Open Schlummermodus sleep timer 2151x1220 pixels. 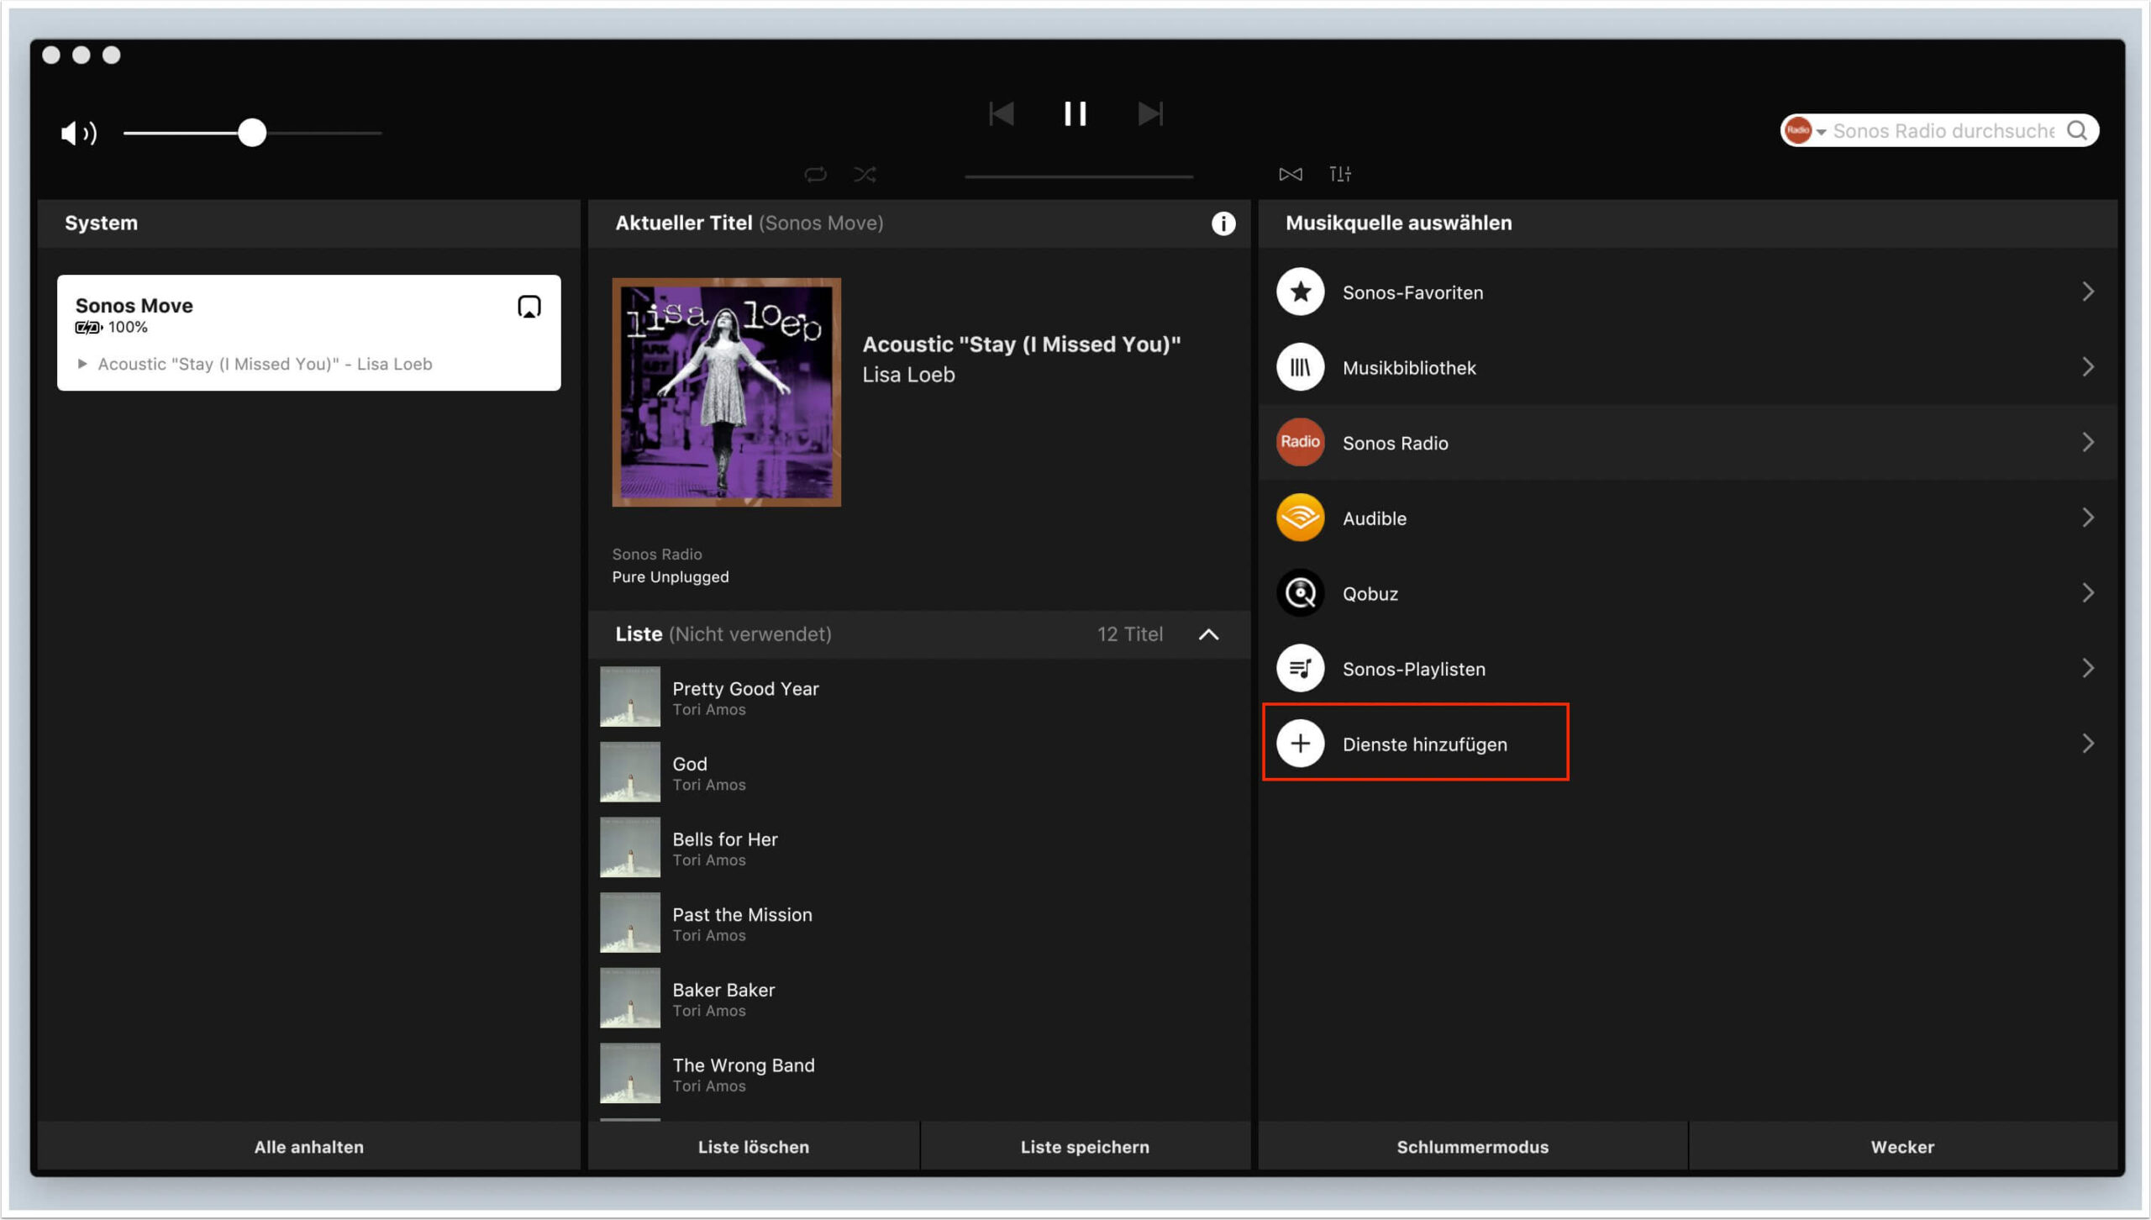[x=1472, y=1147]
